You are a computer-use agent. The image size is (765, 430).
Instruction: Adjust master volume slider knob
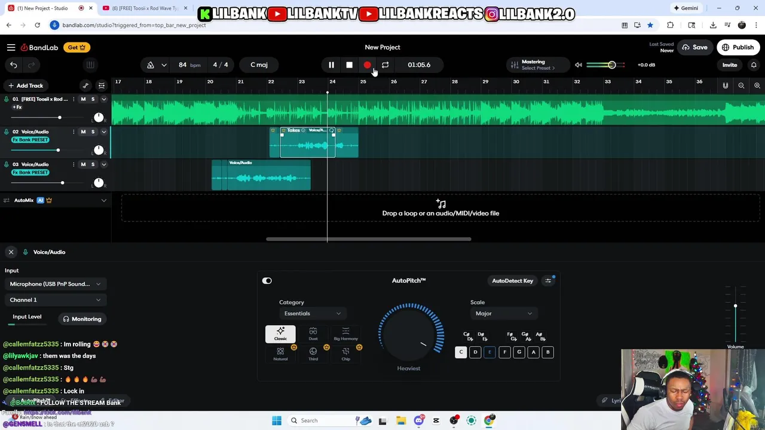611,64
